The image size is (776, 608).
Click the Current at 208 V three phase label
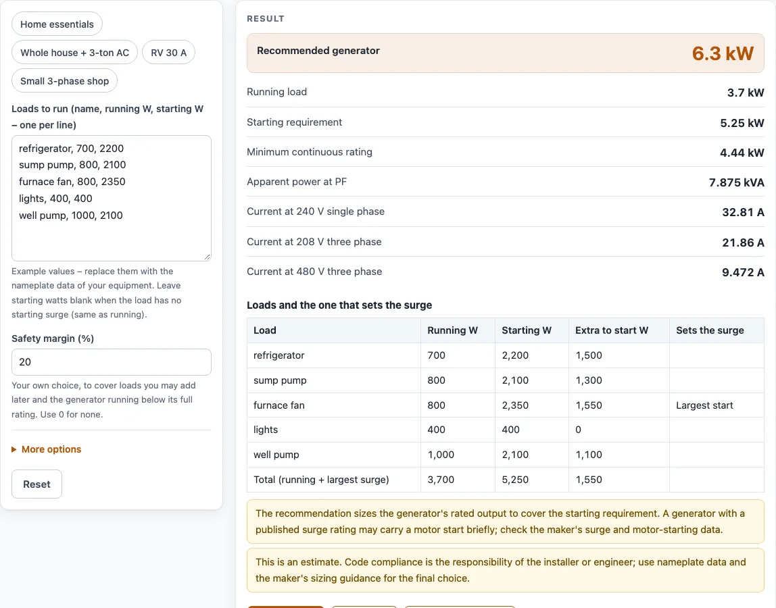point(314,241)
